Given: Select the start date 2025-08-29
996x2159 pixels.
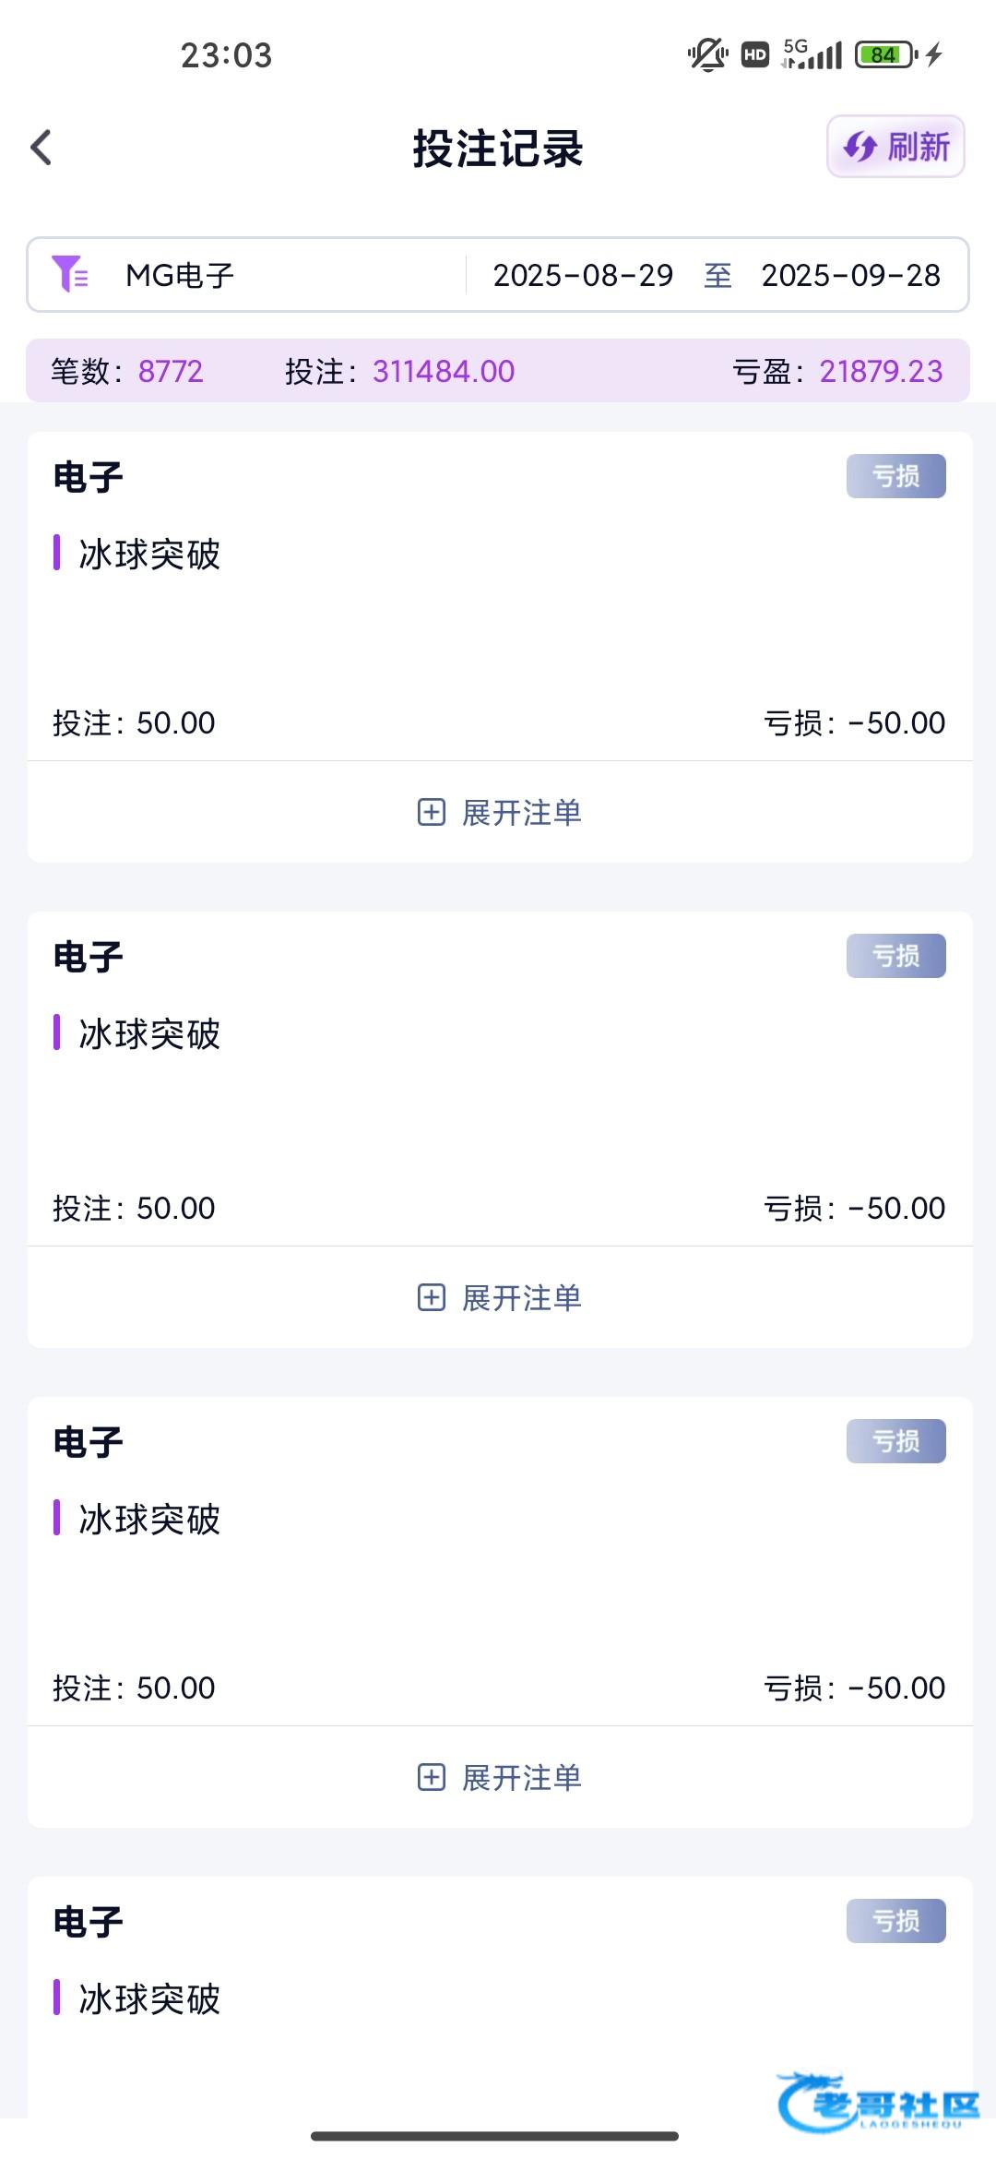Looking at the screenshot, I should click(583, 275).
